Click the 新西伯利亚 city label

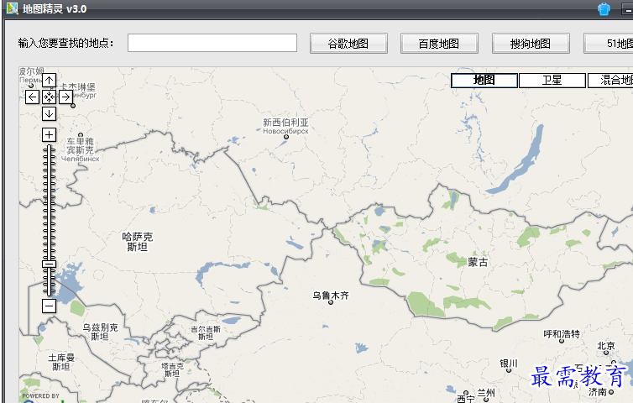tap(285, 123)
